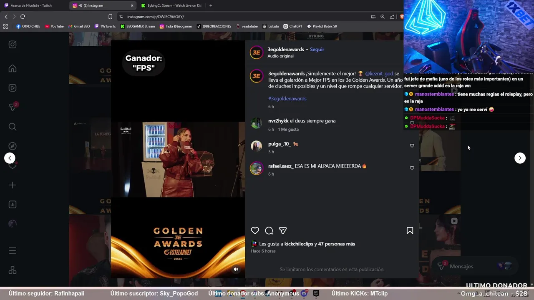Go to next post arrow
Viewport: 534px width, 300px height.
520,158
